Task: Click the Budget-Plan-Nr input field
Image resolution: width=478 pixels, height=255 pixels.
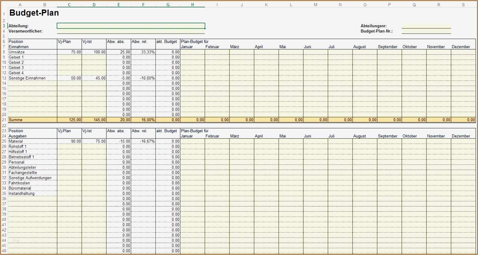Action: pos(426,31)
